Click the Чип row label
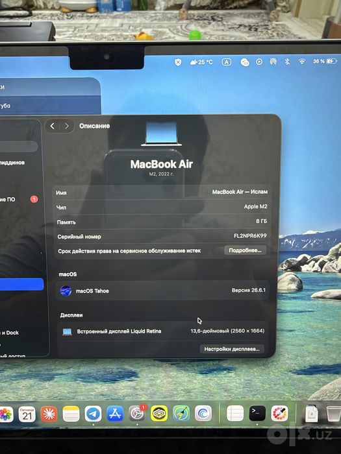This screenshot has height=454, width=341. click(61, 208)
